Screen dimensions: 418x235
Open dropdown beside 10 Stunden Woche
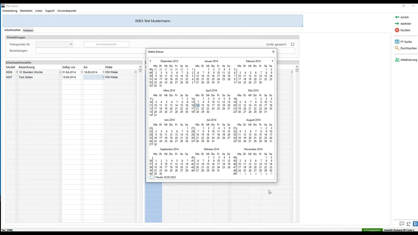[60, 72]
